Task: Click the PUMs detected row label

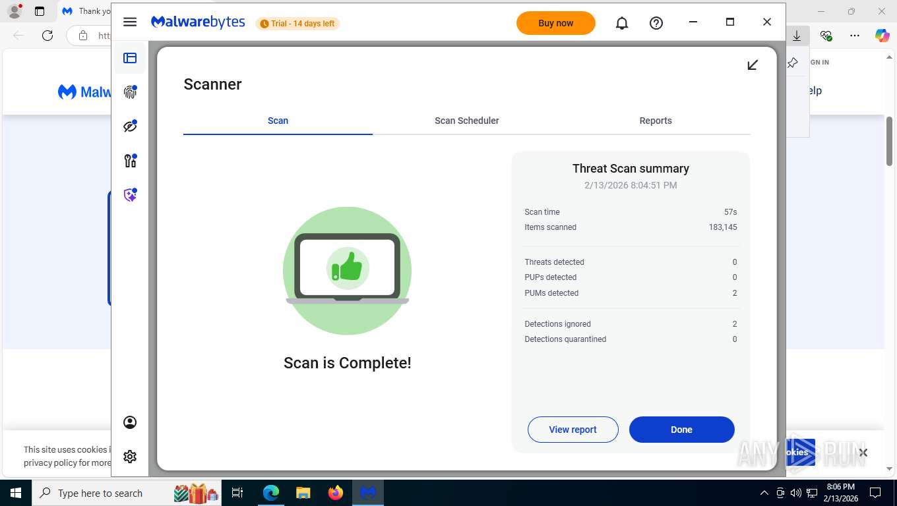Action: click(x=551, y=293)
